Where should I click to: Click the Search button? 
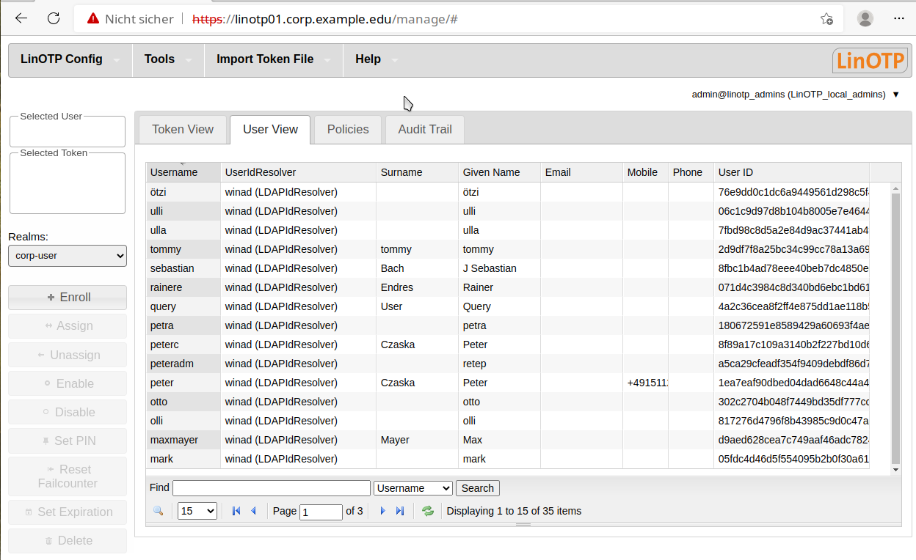(477, 487)
